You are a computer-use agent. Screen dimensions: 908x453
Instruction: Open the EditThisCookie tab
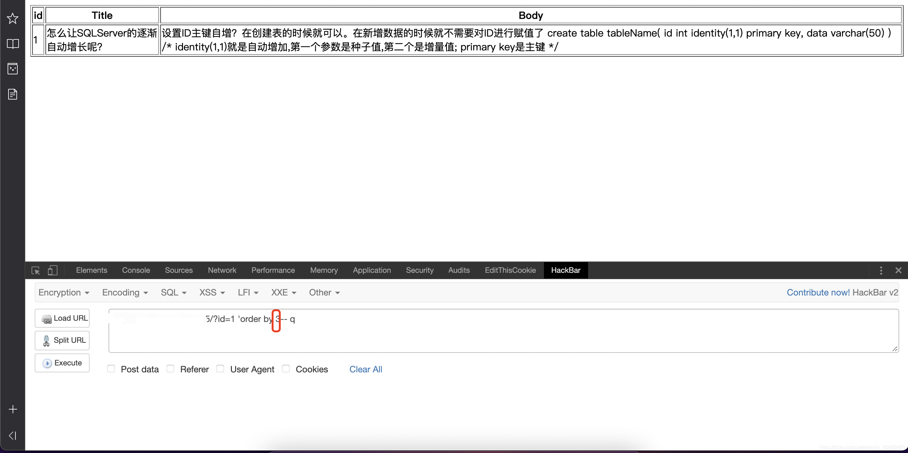click(510, 270)
